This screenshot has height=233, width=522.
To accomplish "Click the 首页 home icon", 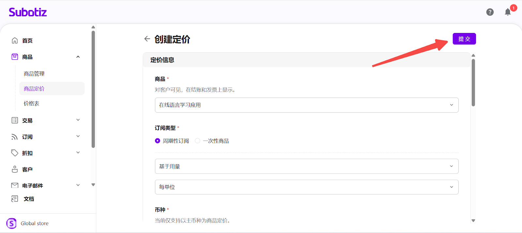I will coord(15,40).
